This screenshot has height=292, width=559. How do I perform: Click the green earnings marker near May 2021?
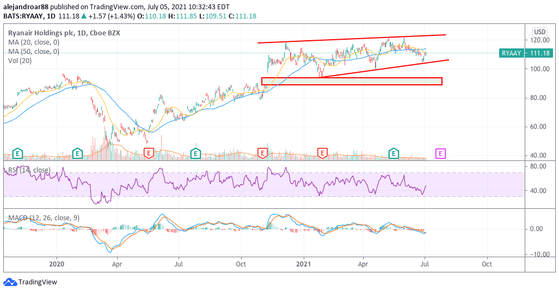tap(394, 153)
